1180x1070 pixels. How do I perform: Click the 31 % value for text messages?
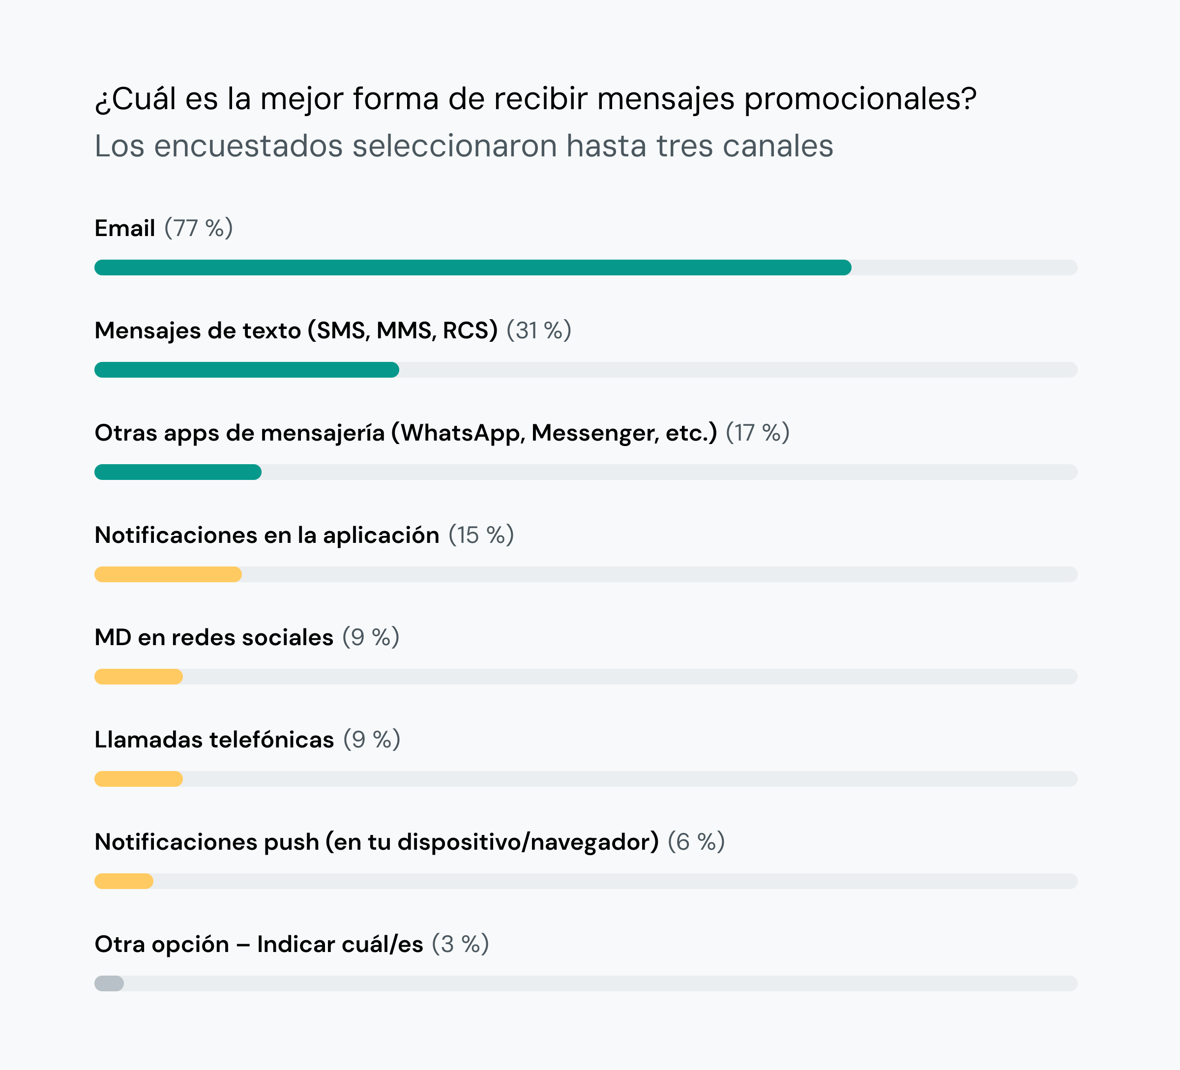click(x=539, y=331)
